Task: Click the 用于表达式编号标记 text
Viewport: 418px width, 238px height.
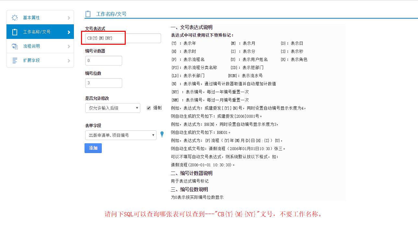Action: click(190, 181)
